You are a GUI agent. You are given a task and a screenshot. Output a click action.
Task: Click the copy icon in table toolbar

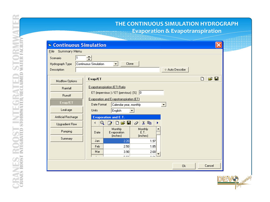point(149,123)
